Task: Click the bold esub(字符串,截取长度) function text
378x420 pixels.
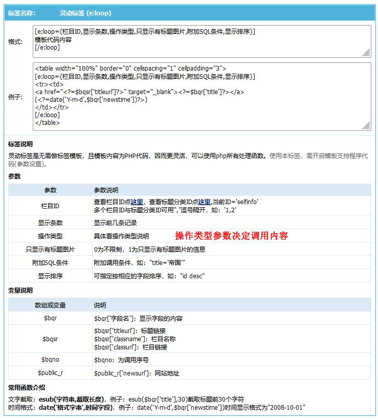Action: pos(72,399)
